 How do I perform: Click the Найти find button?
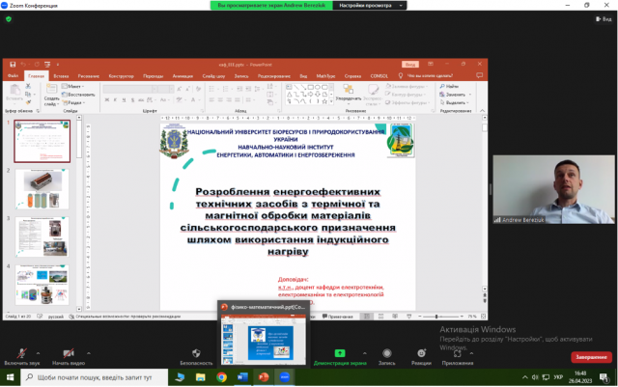coord(449,86)
